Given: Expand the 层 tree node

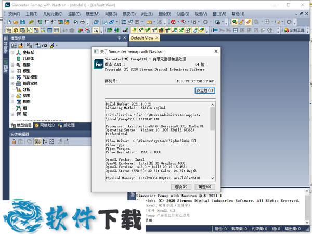Looking at the screenshot, I should (12, 114).
